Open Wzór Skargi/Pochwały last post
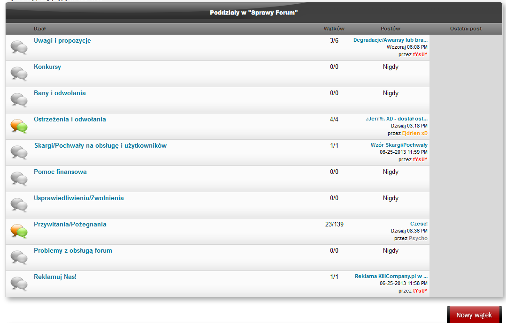 click(399, 145)
